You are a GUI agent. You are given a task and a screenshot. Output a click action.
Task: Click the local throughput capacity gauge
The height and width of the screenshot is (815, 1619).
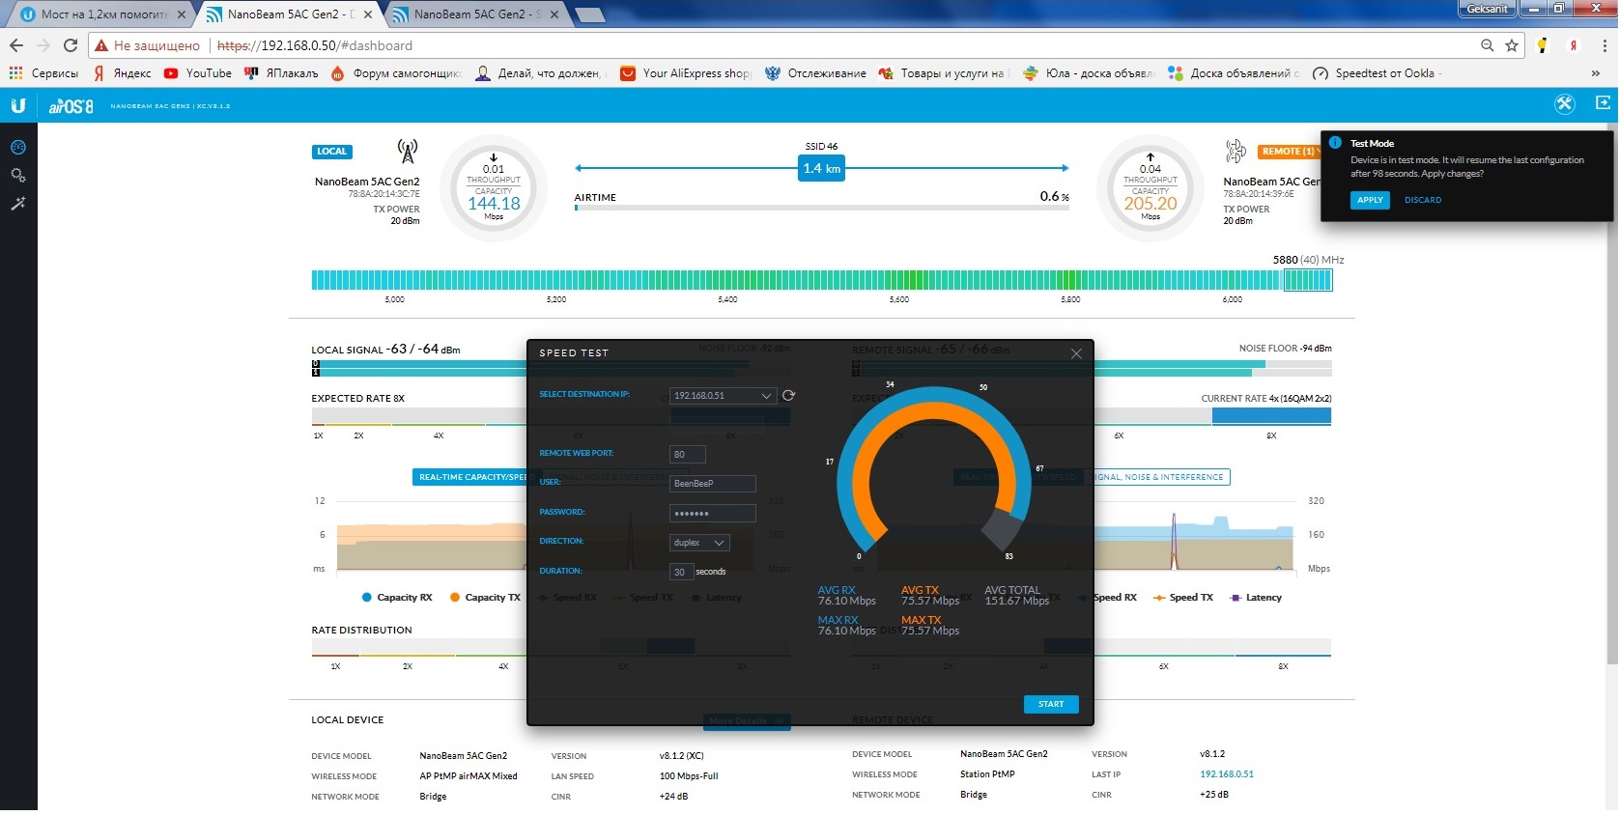click(x=494, y=188)
